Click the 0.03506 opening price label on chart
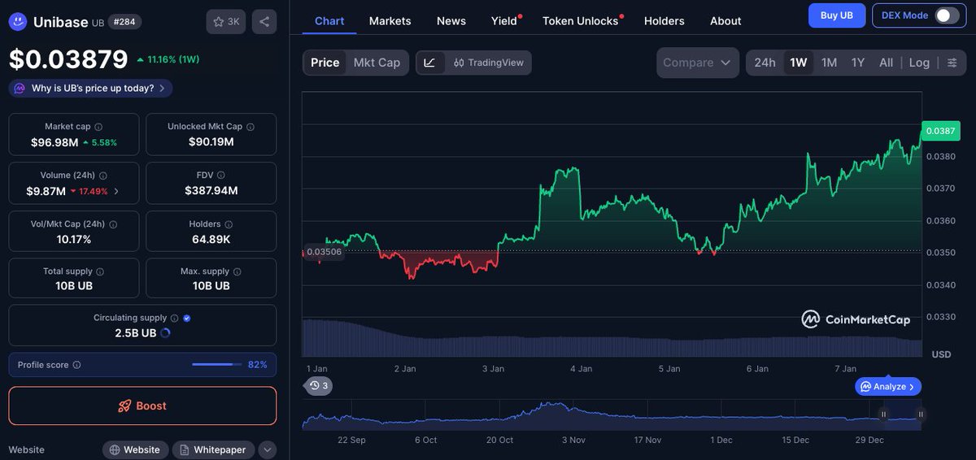 (x=324, y=252)
